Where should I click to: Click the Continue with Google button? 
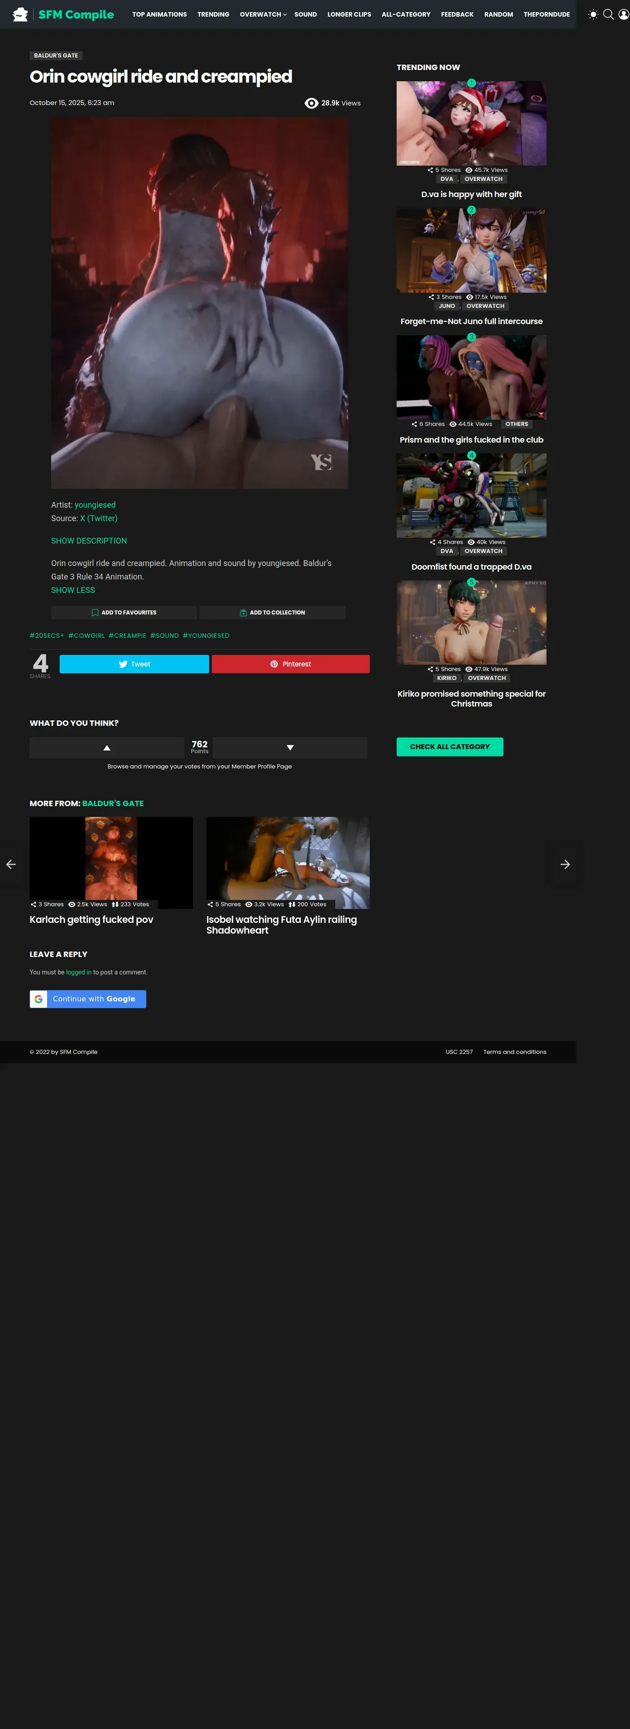pos(88,999)
